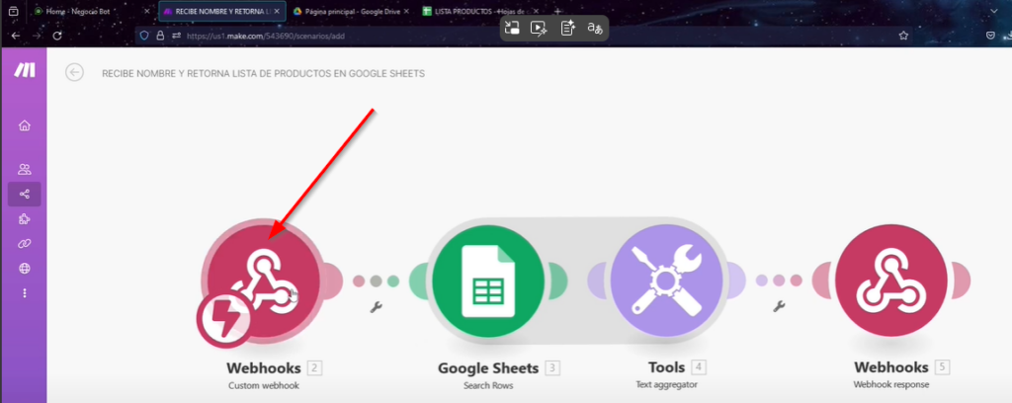Click wrench between Tools and Webhook response
The width and height of the screenshot is (1012, 403).
click(x=779, y=306)
